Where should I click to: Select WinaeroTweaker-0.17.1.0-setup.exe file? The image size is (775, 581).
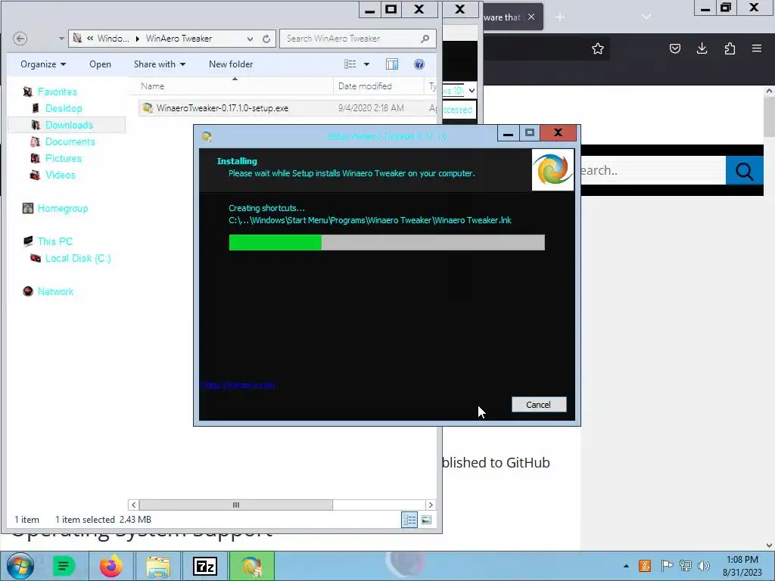click(x=223, y=108)
